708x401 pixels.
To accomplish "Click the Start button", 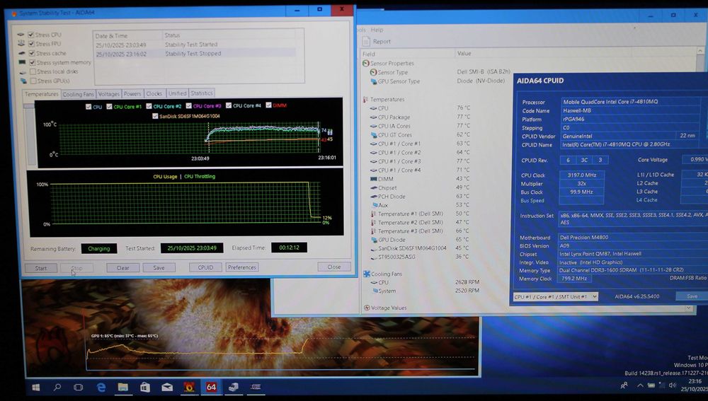I will pos(41,268).
